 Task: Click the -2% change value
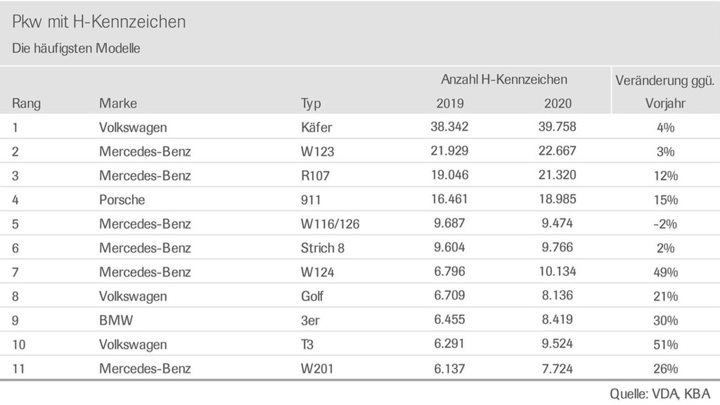[665, 224]
